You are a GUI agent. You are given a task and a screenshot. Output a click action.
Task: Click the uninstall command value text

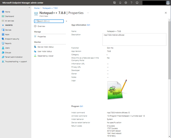point(126,116)
